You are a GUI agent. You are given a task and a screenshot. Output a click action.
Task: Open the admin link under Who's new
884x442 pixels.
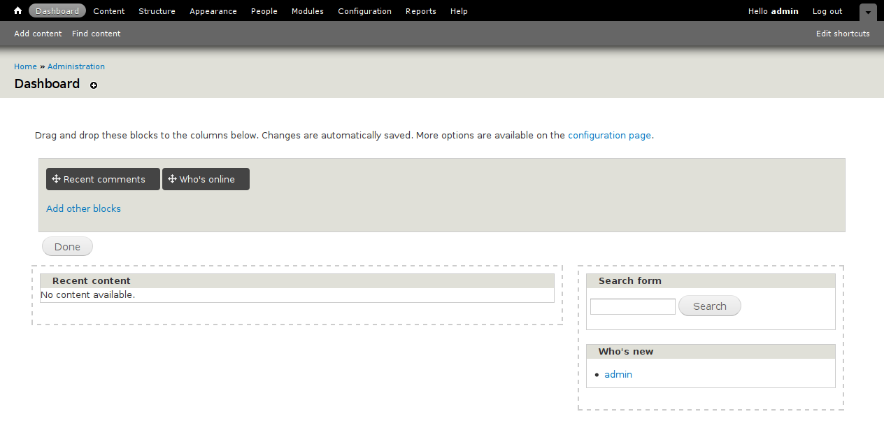[618, 374]
